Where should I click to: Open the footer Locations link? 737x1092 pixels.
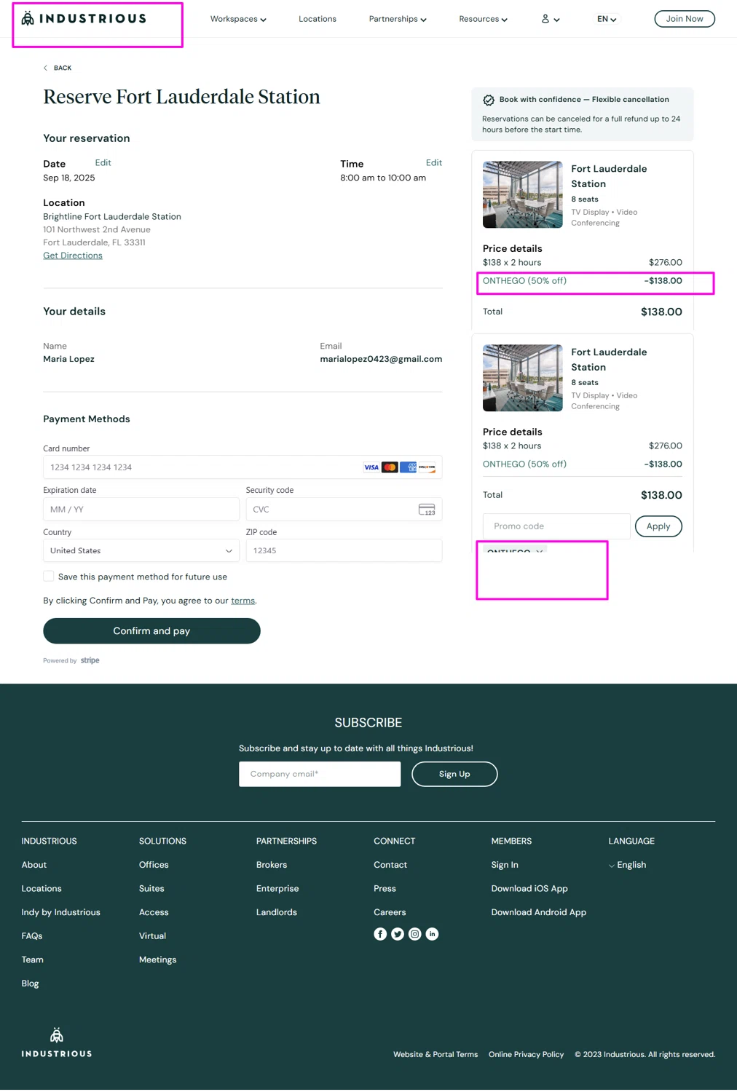click(x=42, y=889)
